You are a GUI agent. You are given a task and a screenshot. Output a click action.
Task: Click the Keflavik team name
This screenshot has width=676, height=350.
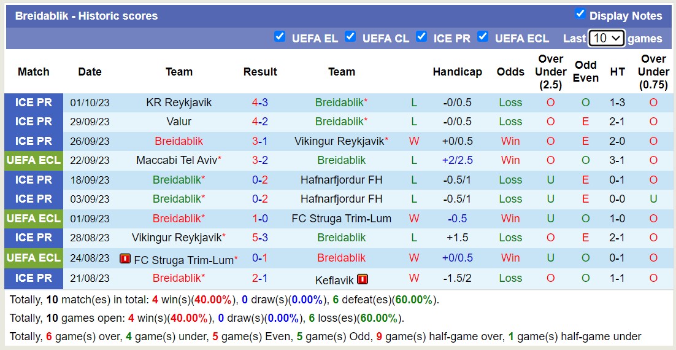tap(334, 280)
